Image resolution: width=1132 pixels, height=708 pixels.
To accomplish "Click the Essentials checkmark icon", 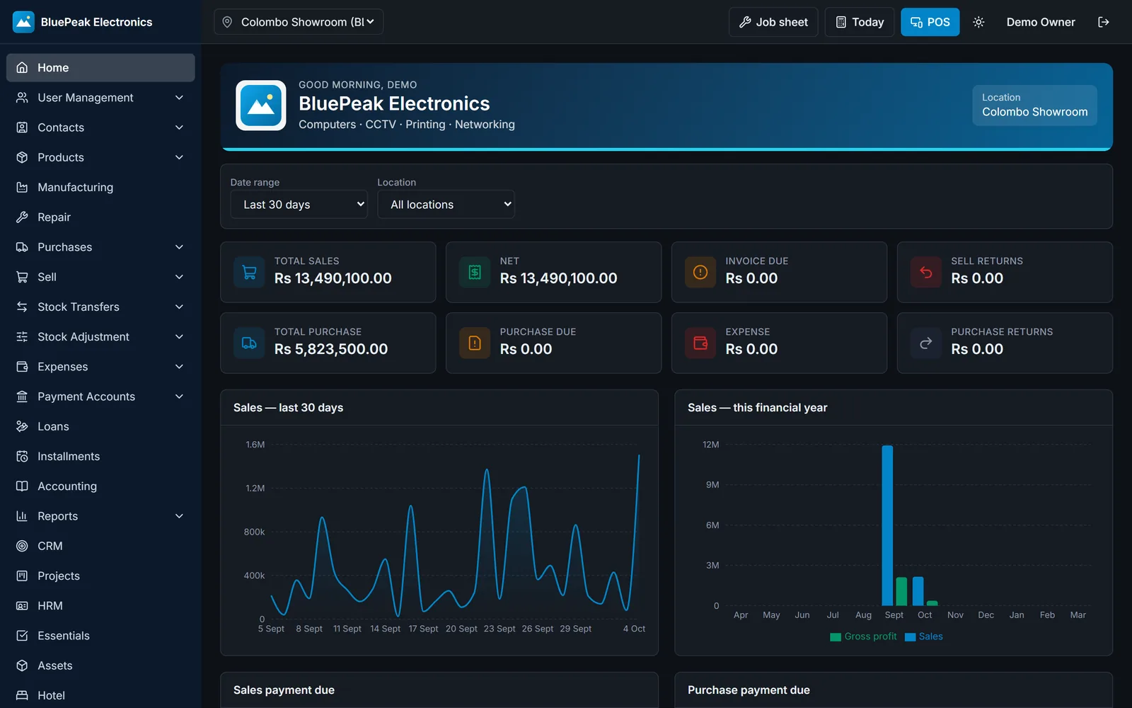I will 22,636.
